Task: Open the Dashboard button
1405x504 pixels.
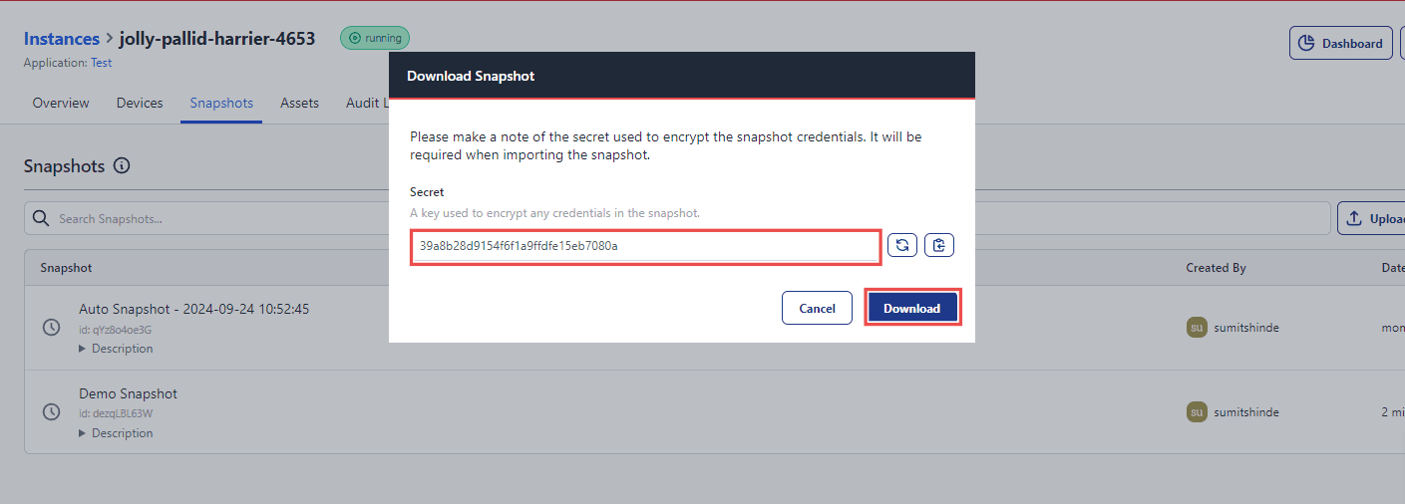Action: pos(1341,43)
